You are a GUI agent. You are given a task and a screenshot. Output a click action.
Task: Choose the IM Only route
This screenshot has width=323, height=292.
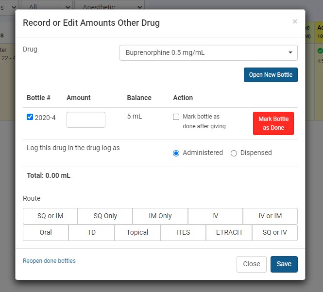[x=160, y=216]
